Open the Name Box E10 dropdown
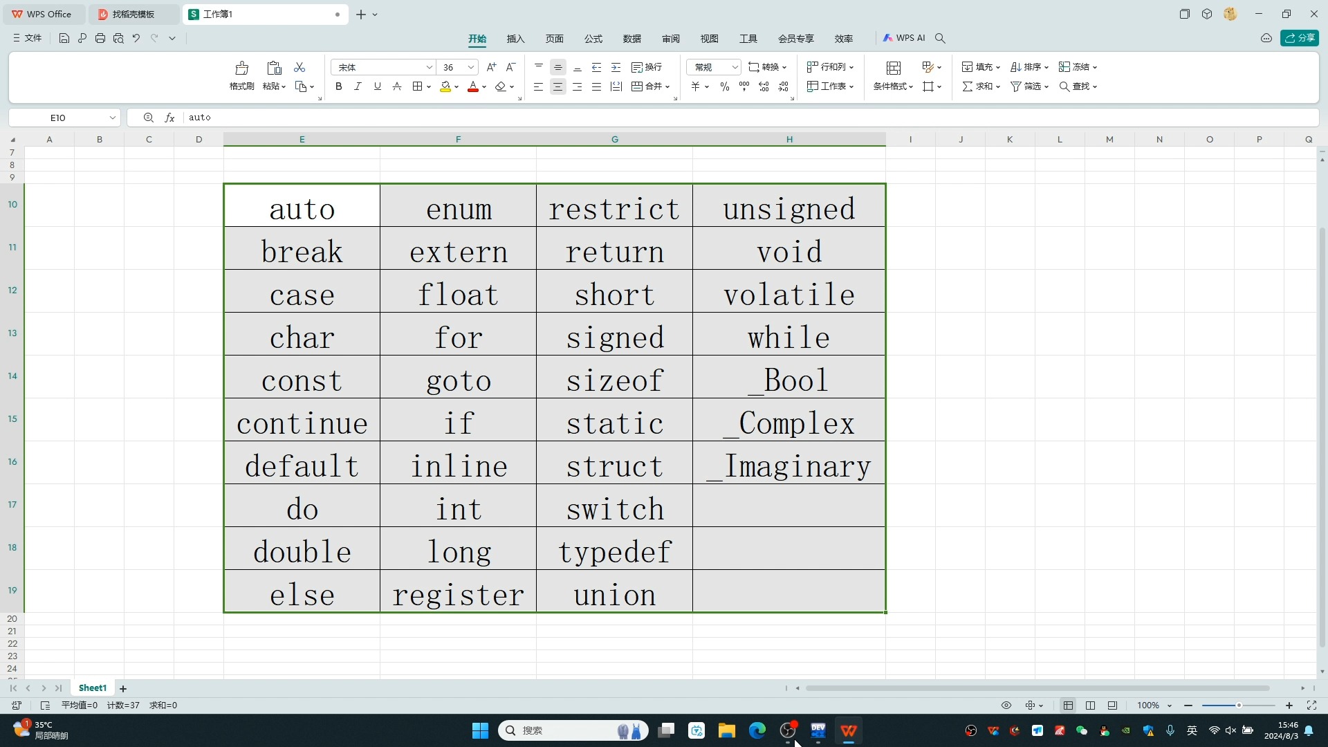Image resolution: width=1328 pixels, height=747 pixels. coord(112,118)
